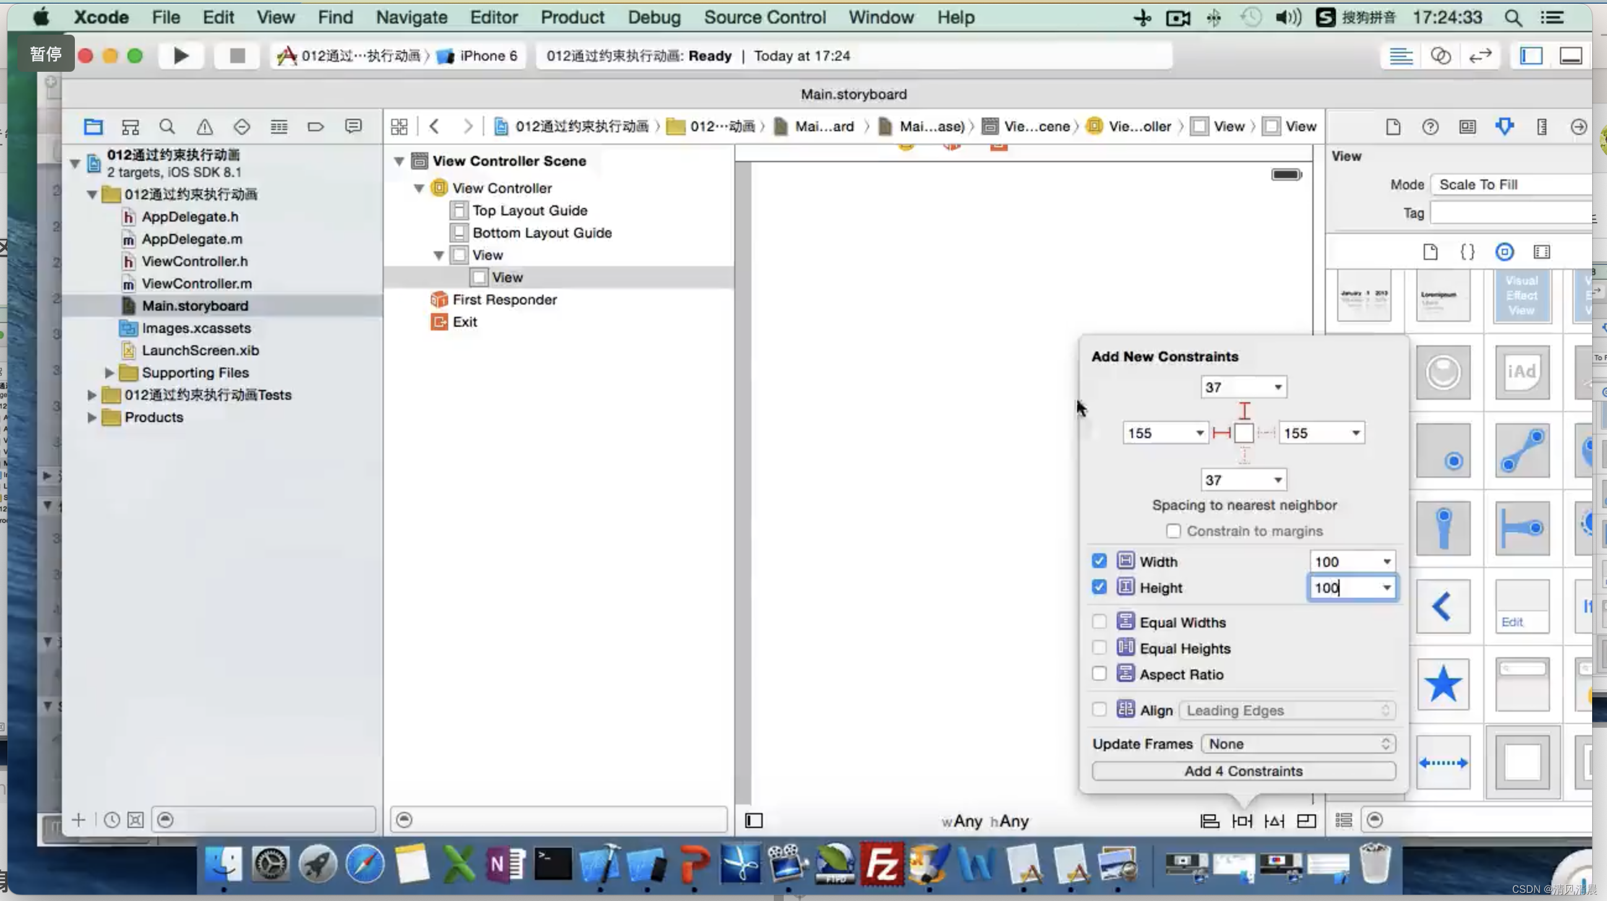Click Add 4 Constraints button

(1243, 771)
